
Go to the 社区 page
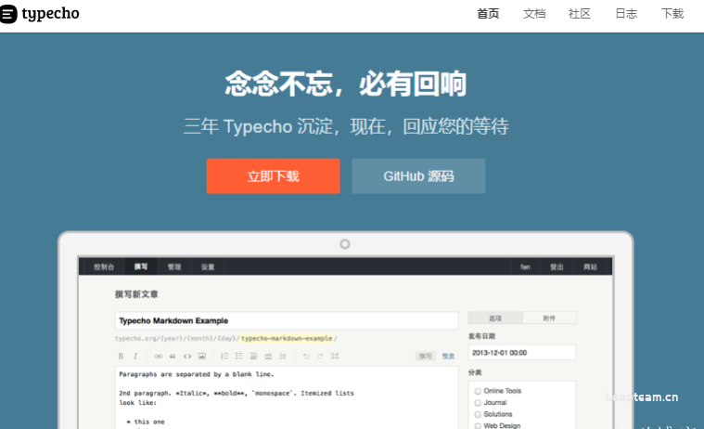tap(580, 14)
